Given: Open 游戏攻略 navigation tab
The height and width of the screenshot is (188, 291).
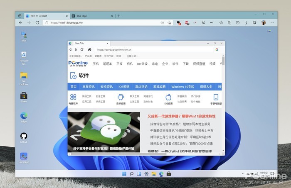Looking at the screenshot, I should (x=159, y=86).
